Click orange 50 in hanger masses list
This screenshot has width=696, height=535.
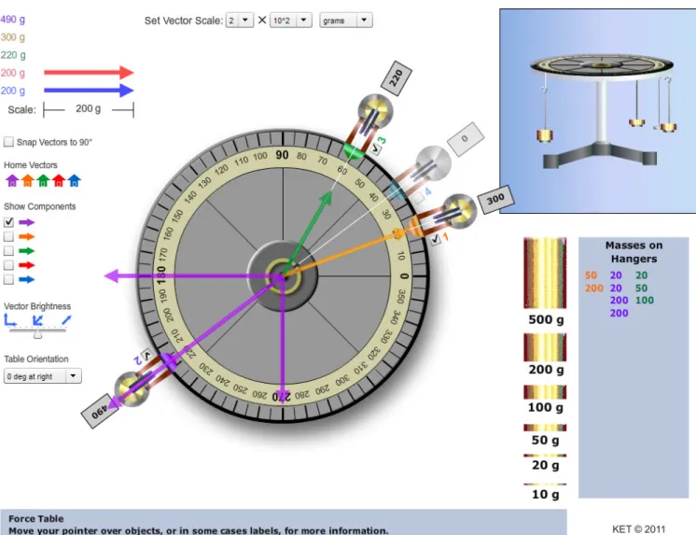(591, 275)
